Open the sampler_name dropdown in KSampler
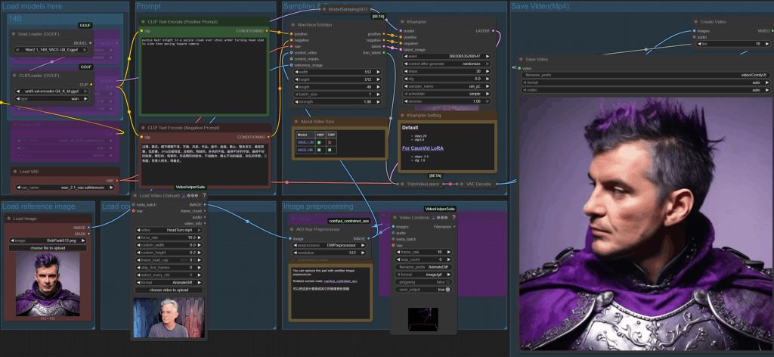This screenshot has width=774, height=357. point(444,85)
